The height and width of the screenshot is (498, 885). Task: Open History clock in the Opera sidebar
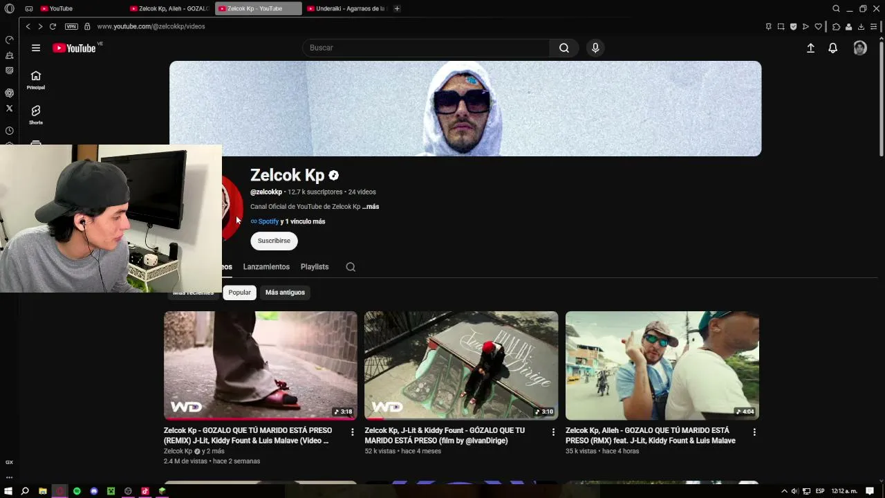click(9, 131)
